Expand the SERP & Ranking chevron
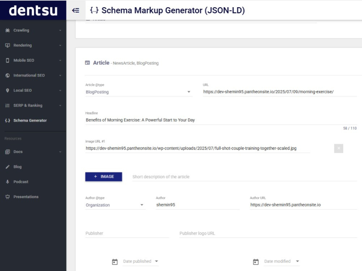 60,106
